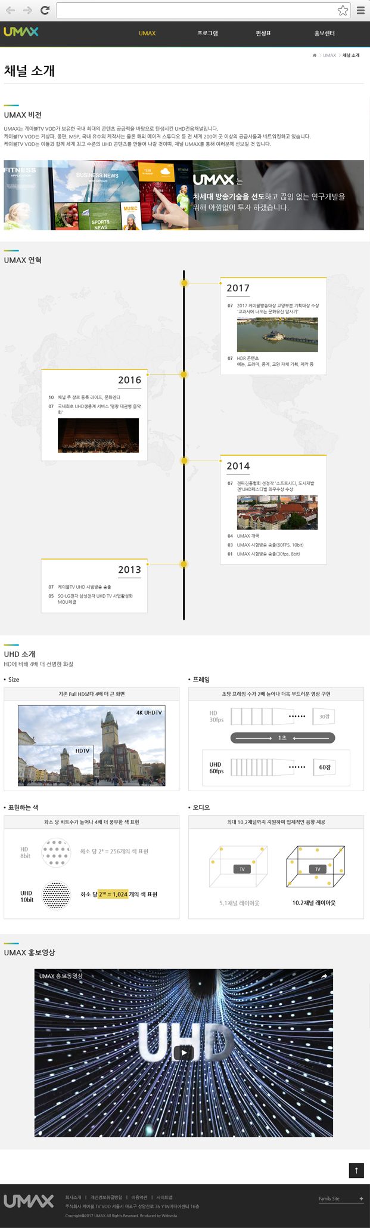Screen dimensions: 370x1228
Task: Click the 2013 year heading
Action: (129, 570)
